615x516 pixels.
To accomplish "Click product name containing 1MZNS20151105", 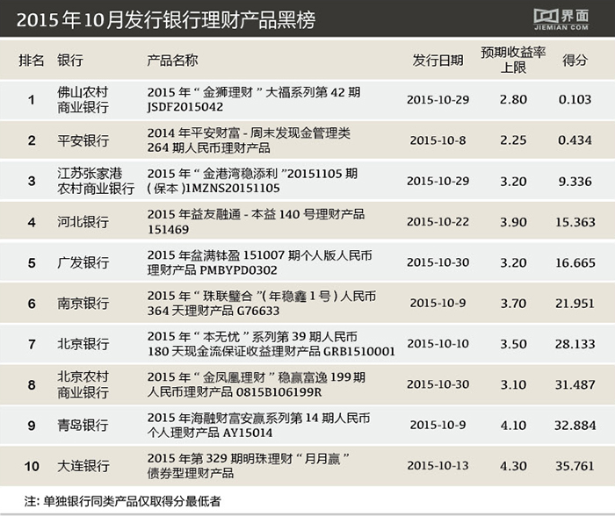I will click(x=252, y=181).
